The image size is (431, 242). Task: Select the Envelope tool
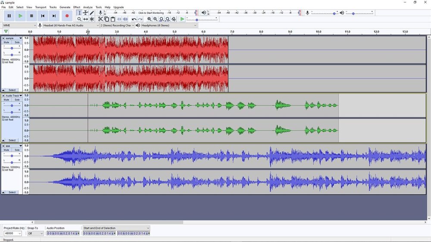(x=86, y=12)
